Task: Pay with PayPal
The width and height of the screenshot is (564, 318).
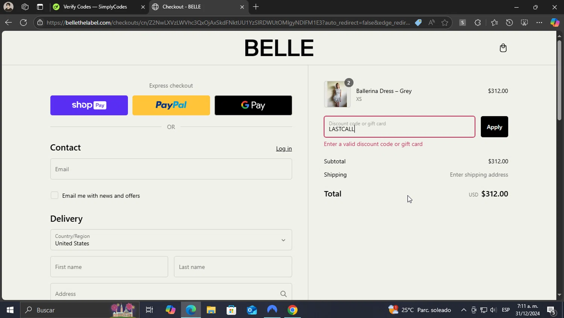Action: pyautogui.click(x=171, y=105)
